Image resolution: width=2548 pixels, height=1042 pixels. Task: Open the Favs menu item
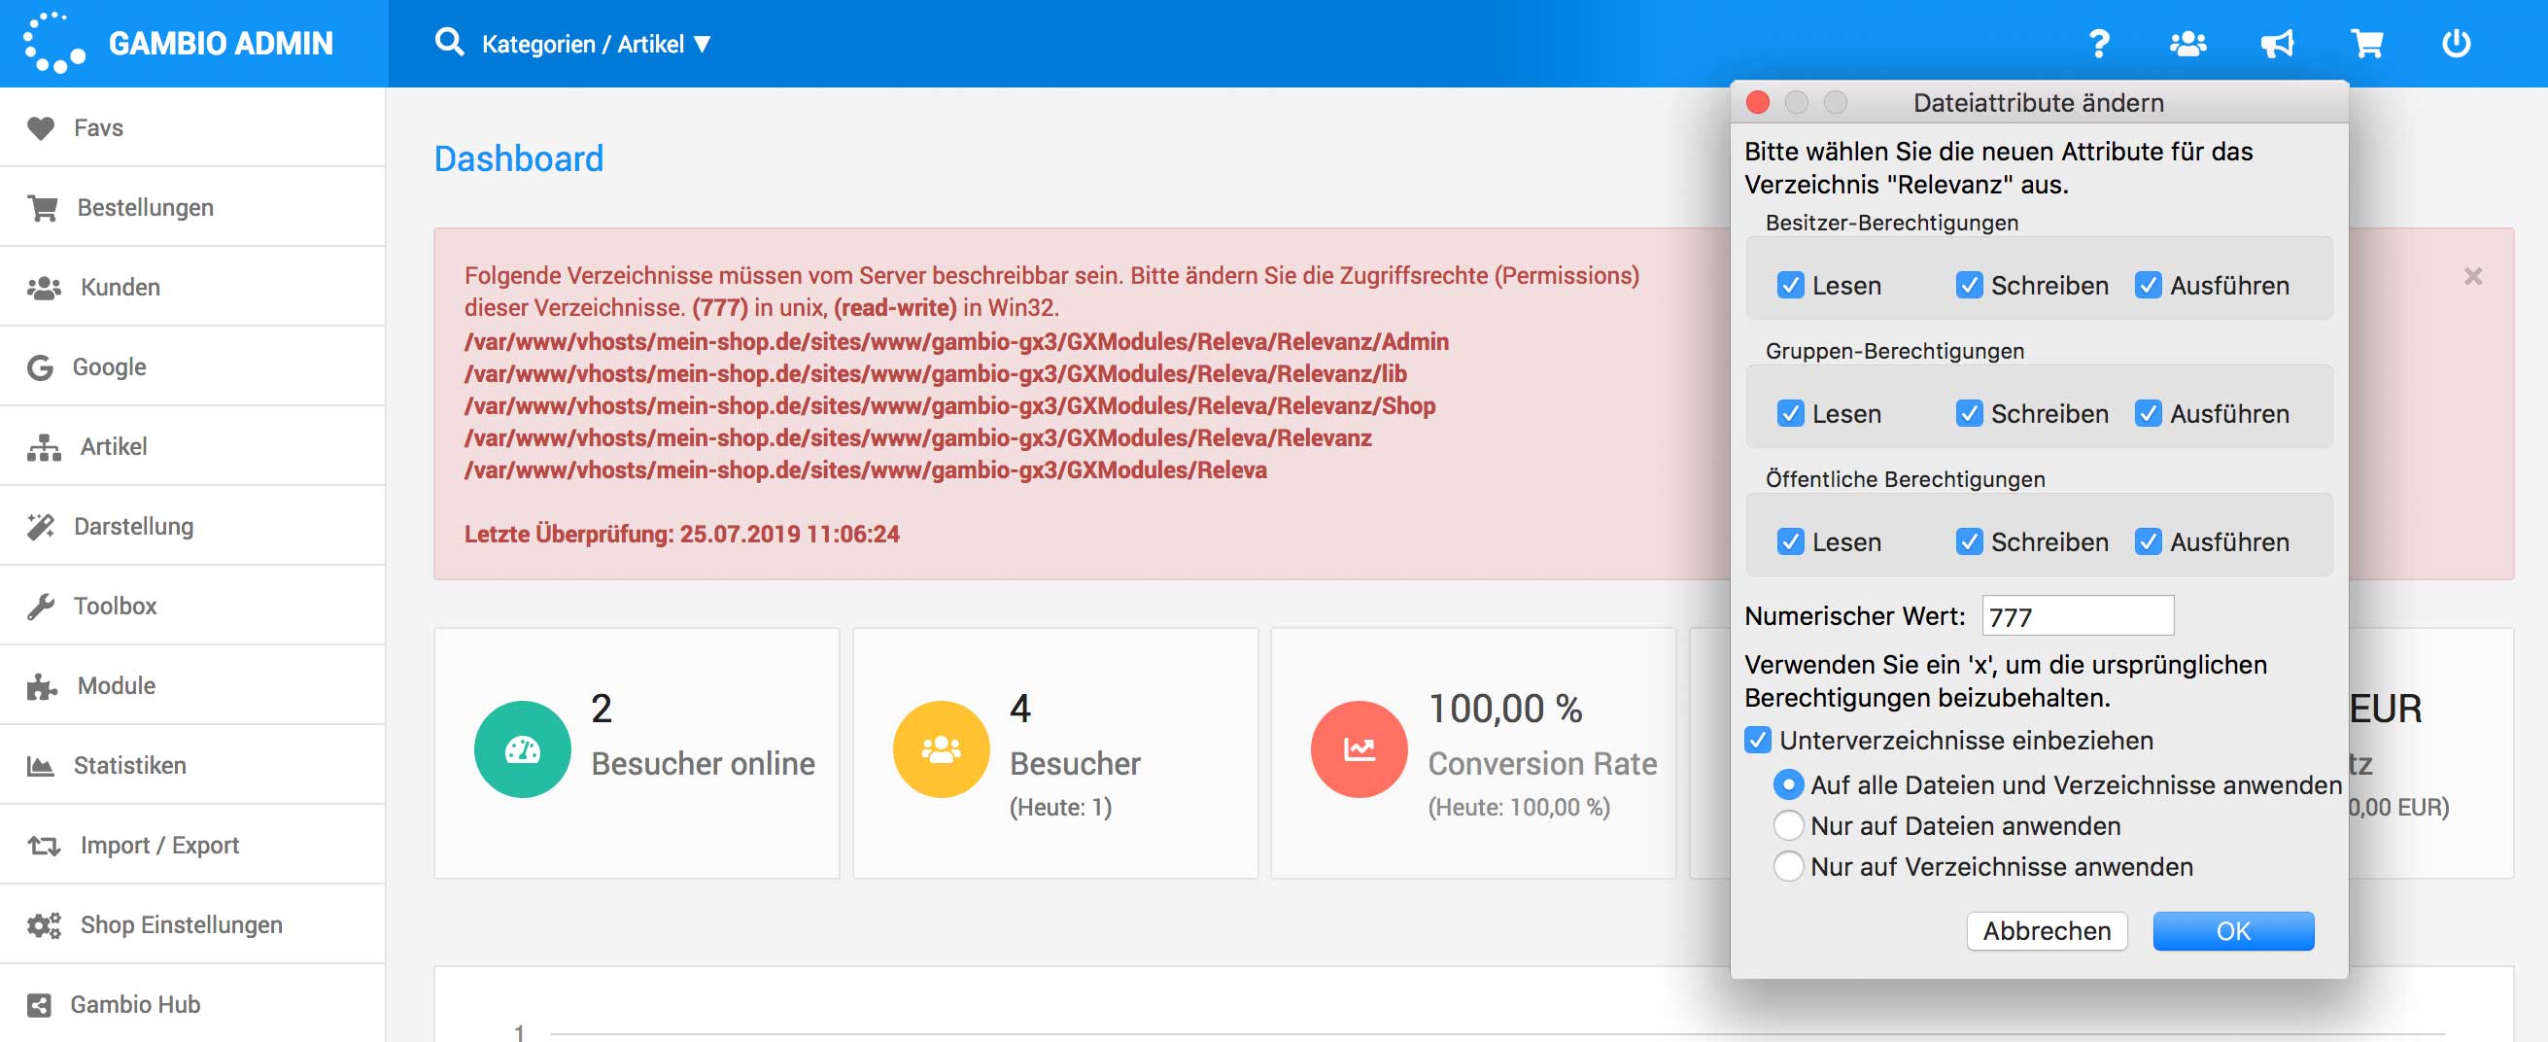(192, 127)
